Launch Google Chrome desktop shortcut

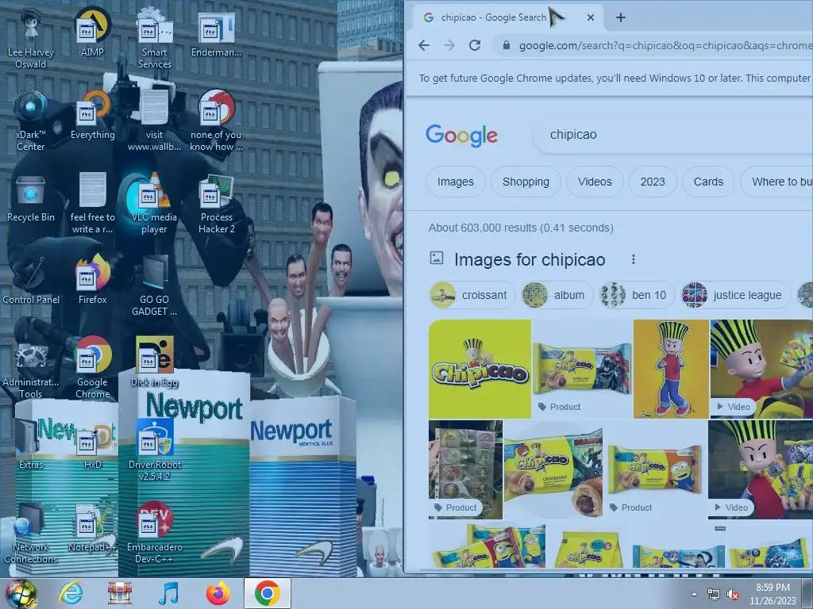(92, 368)
